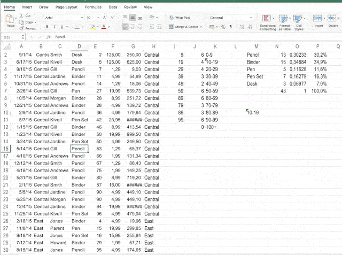Toggle bold formatting
The width and height of the screenshot is (342, 255).
47,27
